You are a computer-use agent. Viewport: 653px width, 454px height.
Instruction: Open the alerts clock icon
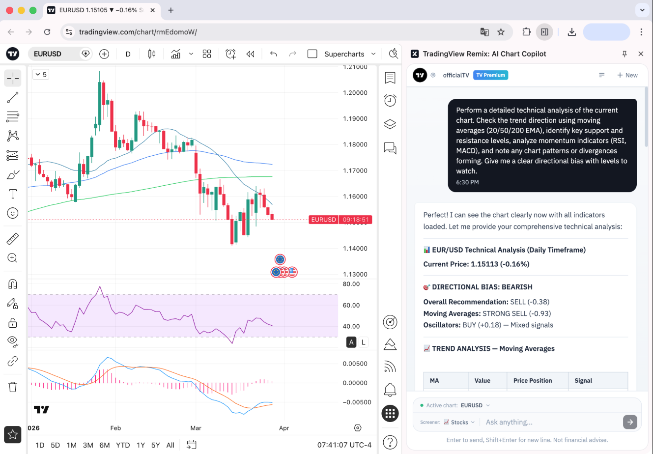coord(390,100)
